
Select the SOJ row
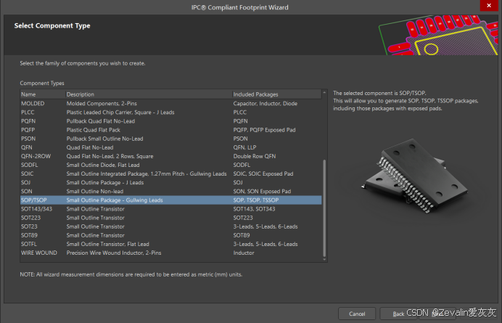click(171, 183)
